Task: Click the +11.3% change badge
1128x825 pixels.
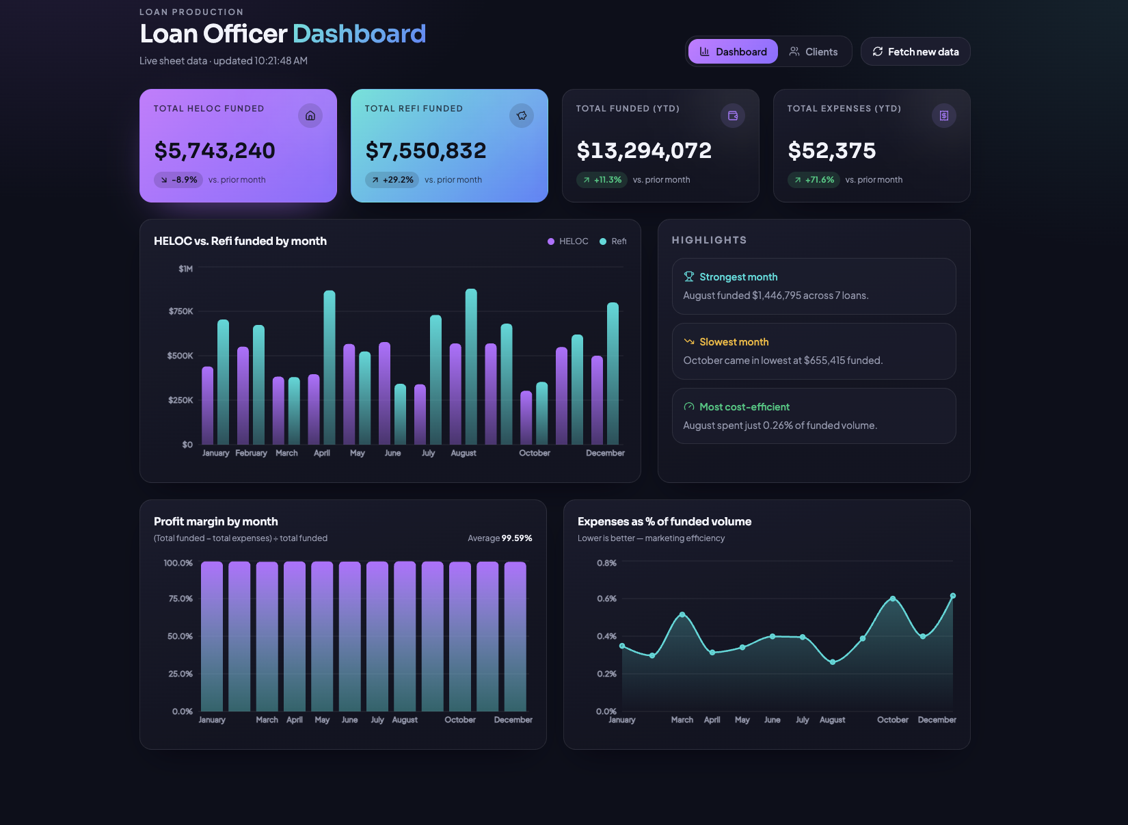Action: (x=602, y=180)
